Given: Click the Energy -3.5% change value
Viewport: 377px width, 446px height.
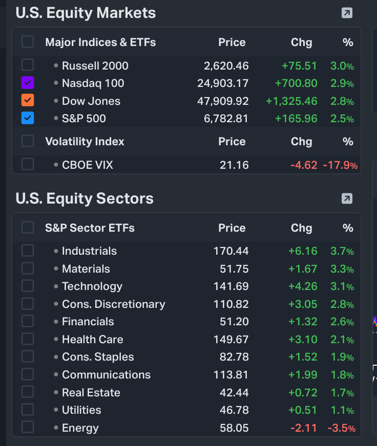Looking at the screenshot, I should (341, 428).
